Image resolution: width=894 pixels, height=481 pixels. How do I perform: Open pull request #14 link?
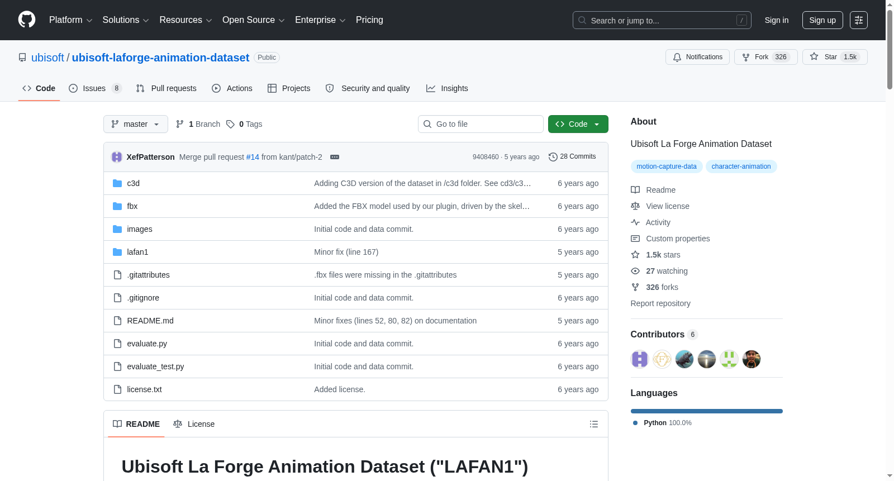click(253, 157)
